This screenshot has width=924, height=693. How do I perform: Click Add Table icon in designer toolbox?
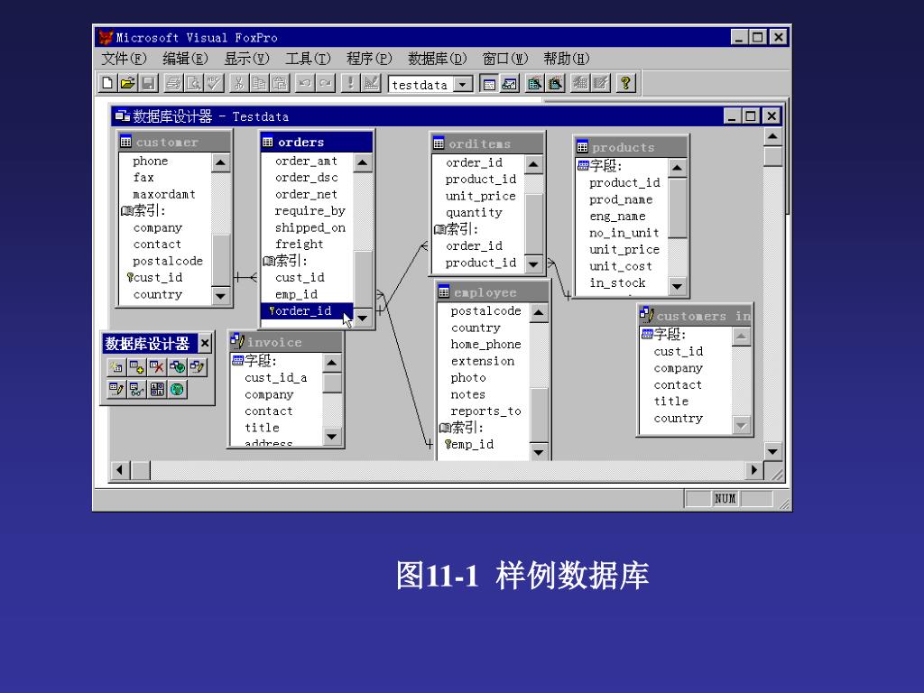point(137,368)
